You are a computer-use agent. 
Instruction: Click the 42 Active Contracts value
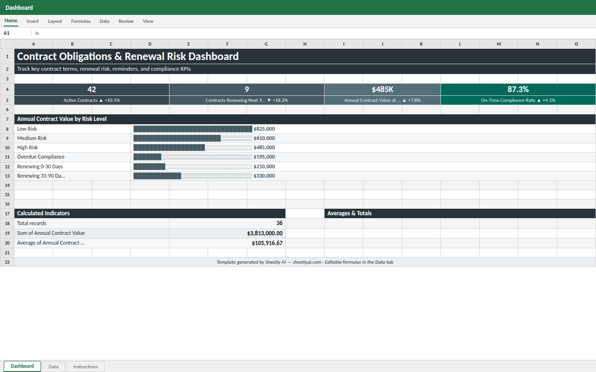[x=92, y=89]
